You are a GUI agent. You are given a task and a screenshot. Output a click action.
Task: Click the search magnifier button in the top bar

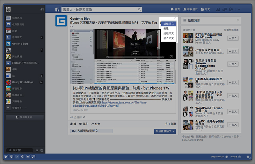tap(139, 10)
